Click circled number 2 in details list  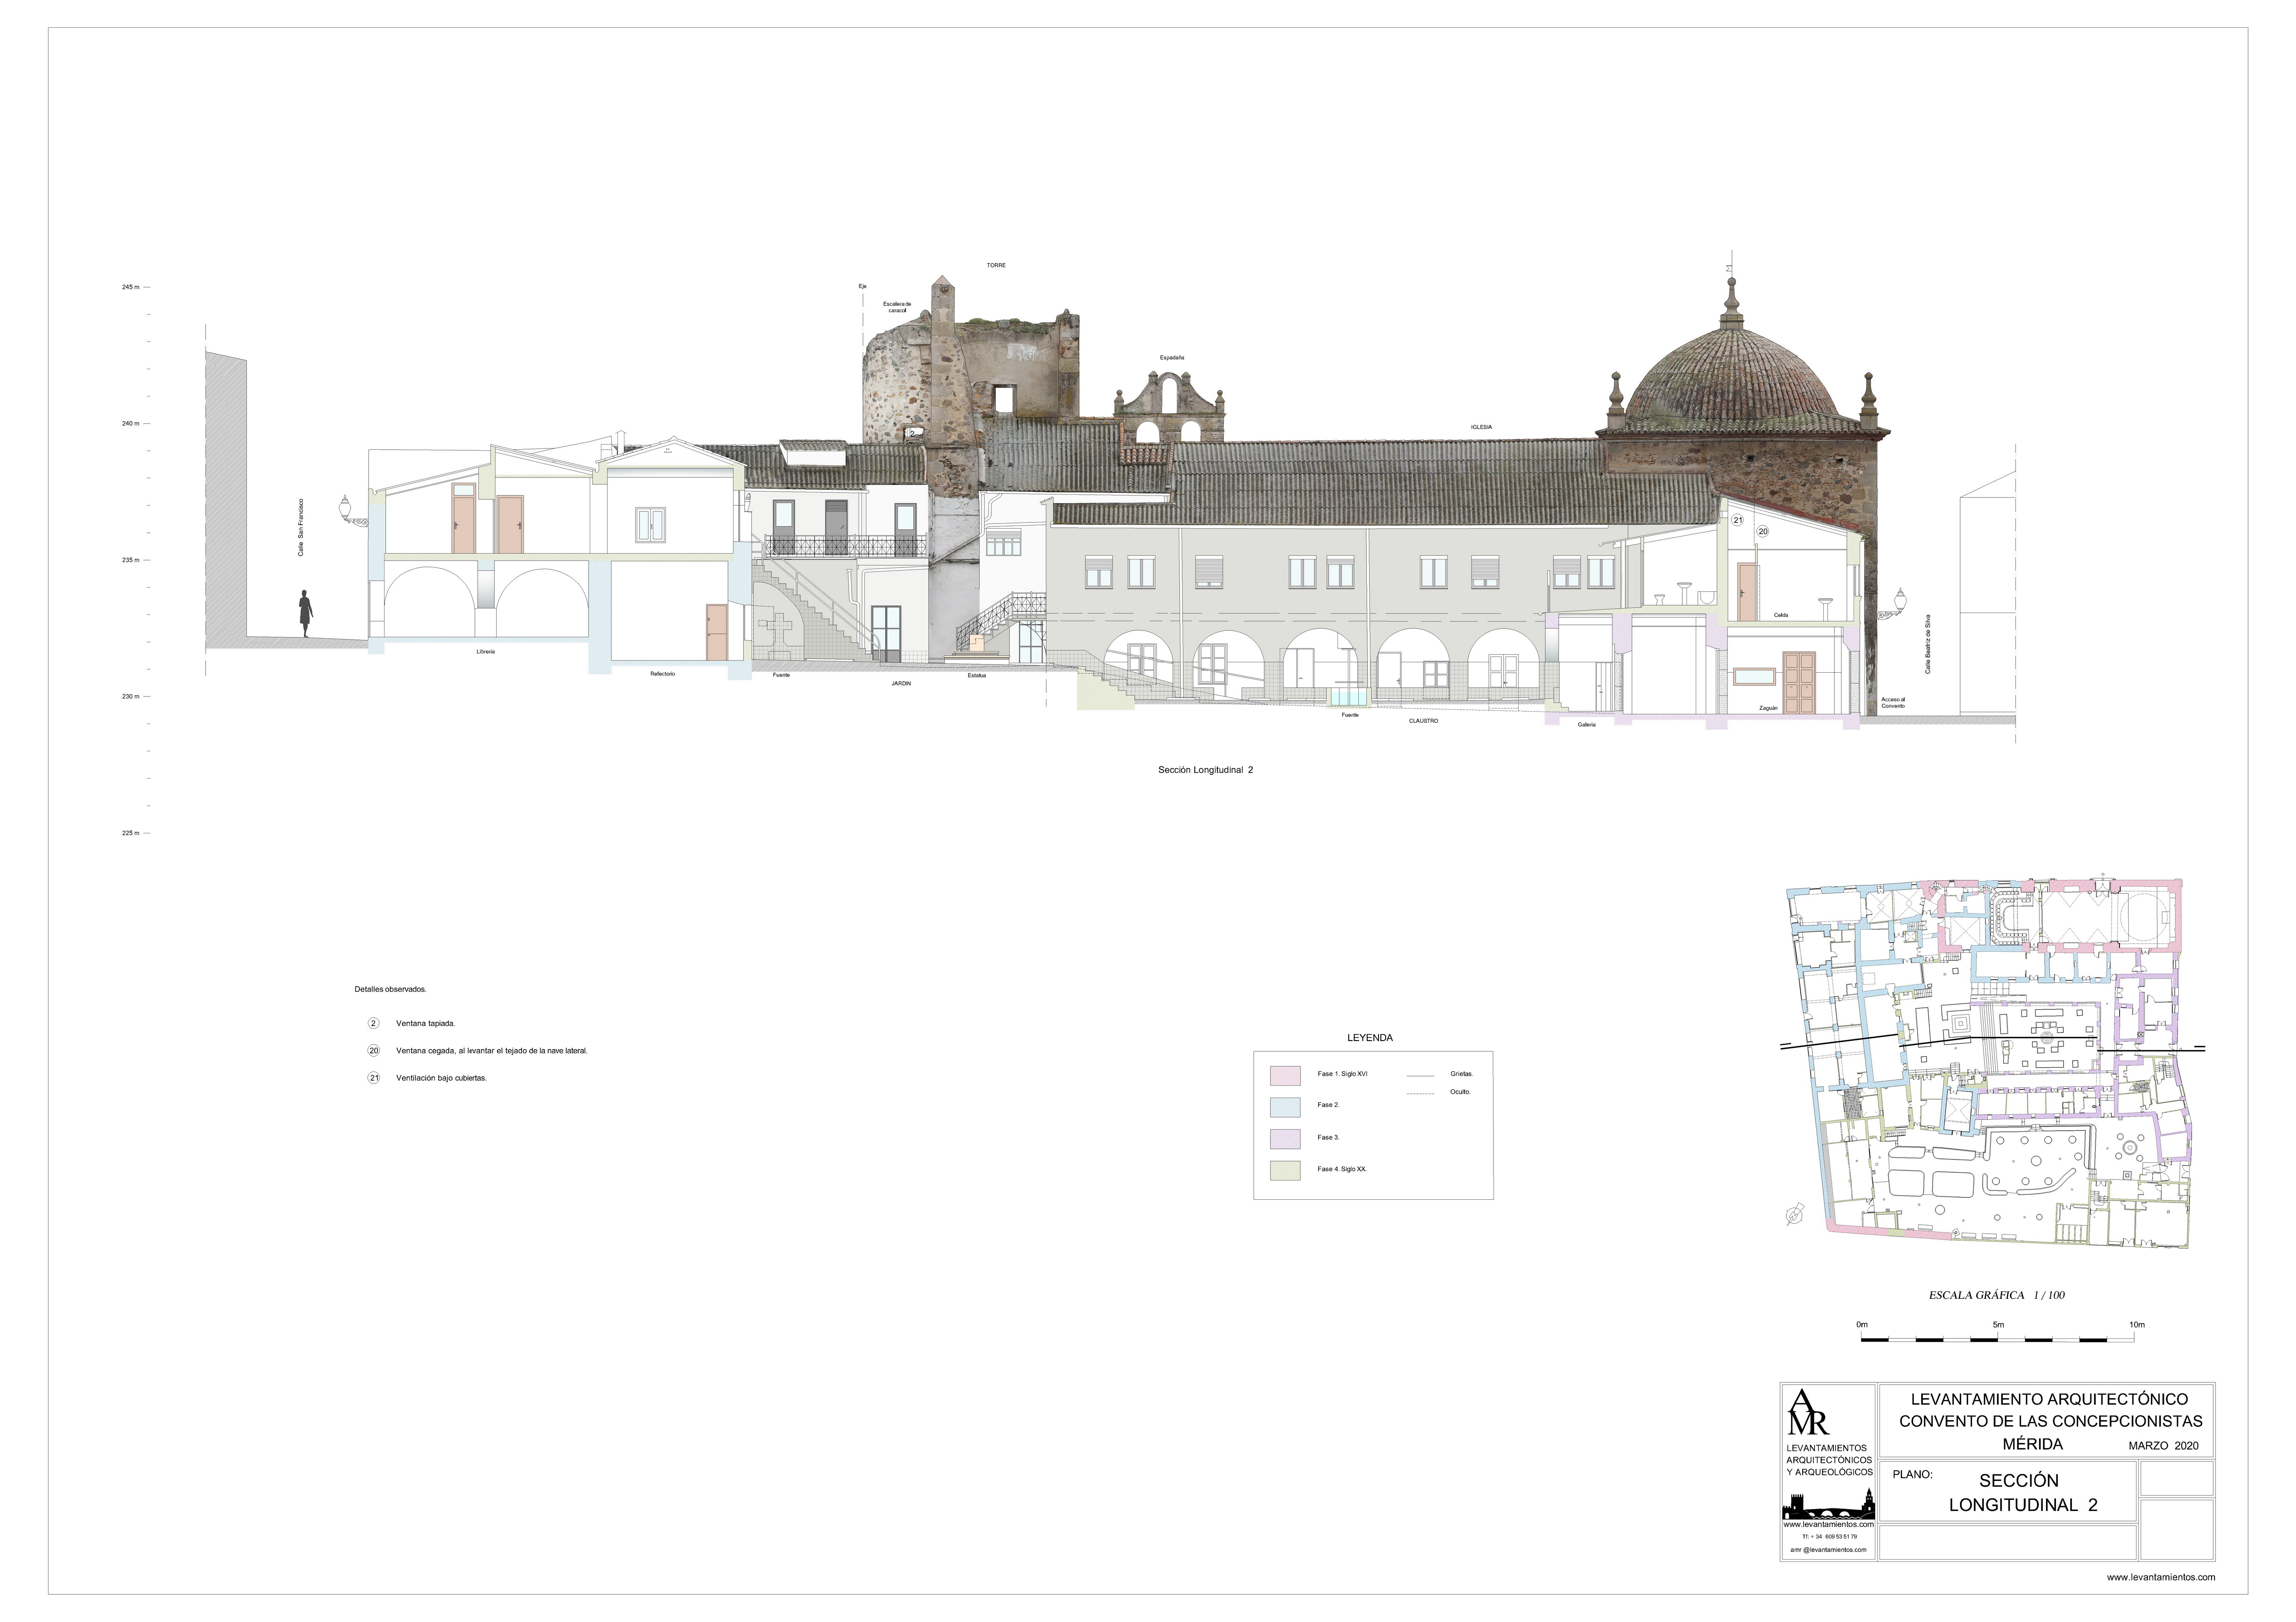pyautogui.click(x=374, y=1023)
